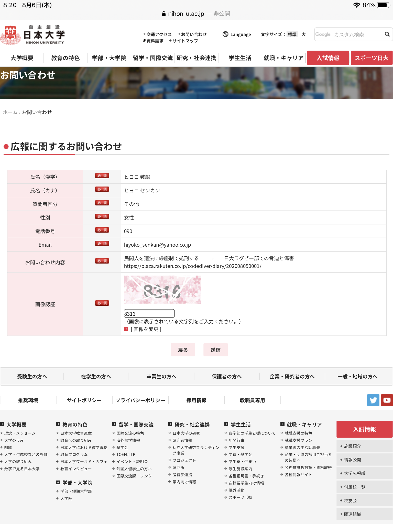Expand the 就職・キャリア navigation menu

(283, 58)
